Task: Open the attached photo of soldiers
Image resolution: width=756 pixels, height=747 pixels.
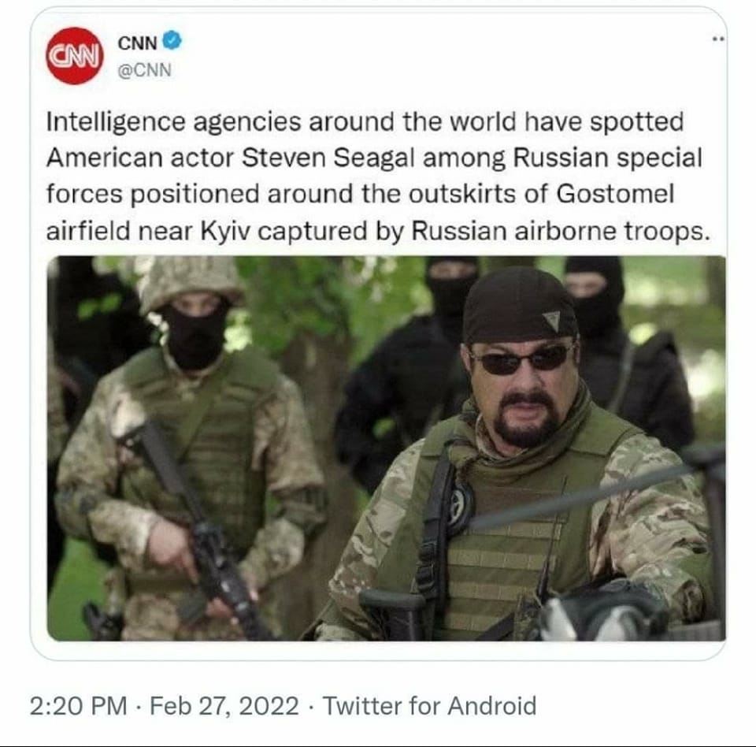Action: click(386, 448)
